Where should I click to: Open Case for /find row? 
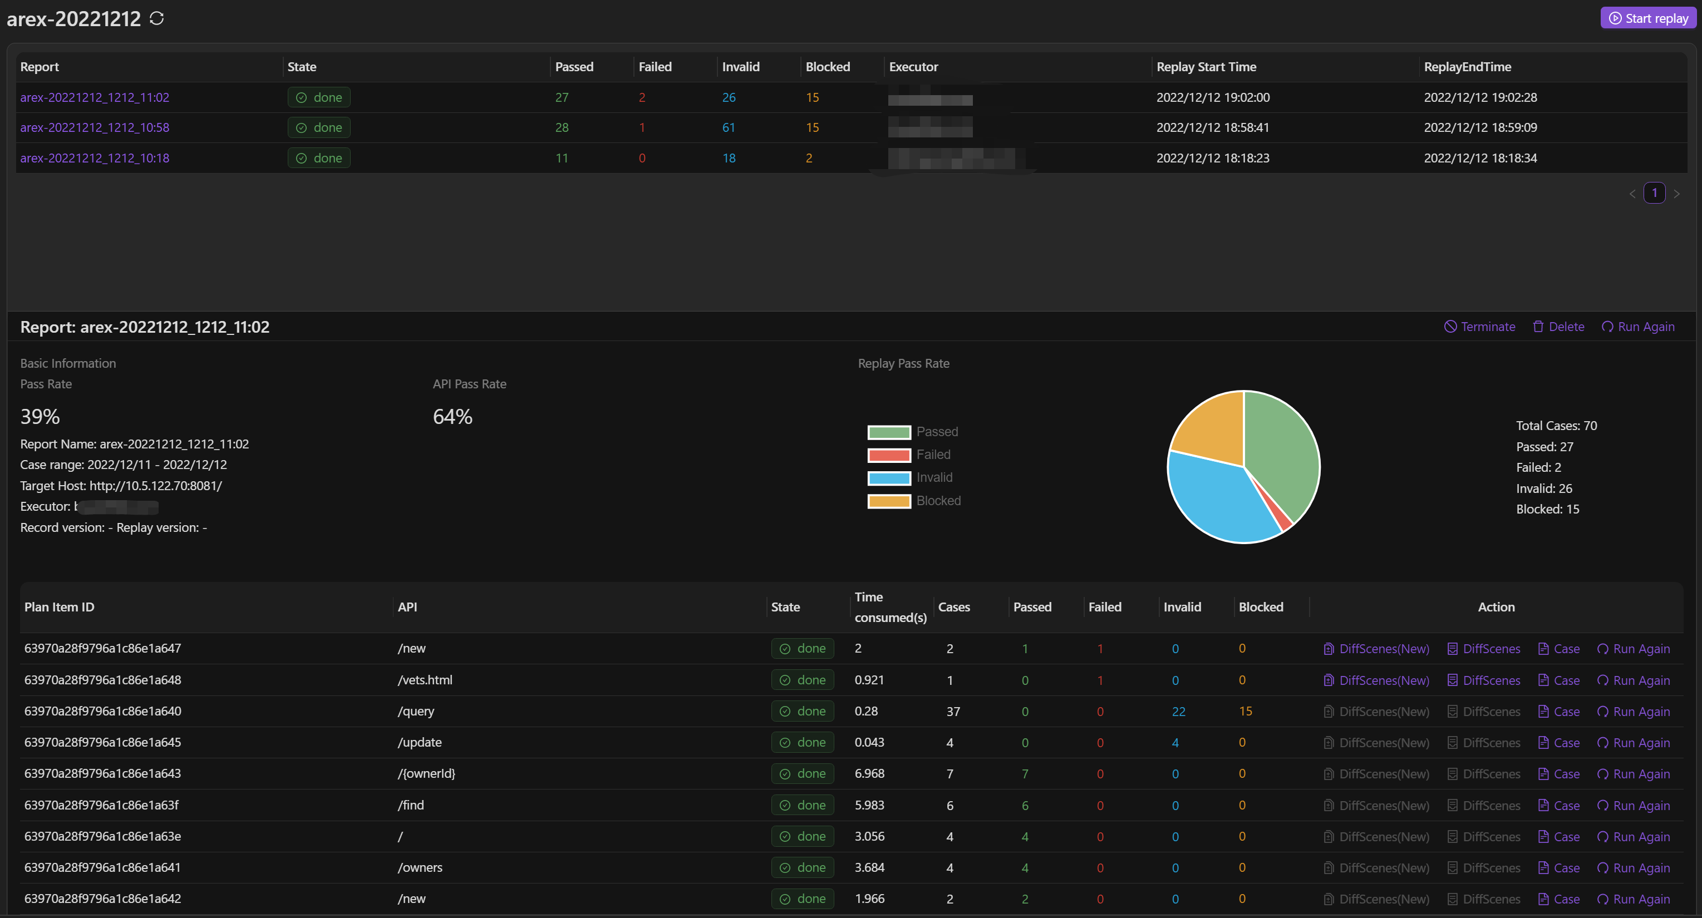coord(1558,805)
